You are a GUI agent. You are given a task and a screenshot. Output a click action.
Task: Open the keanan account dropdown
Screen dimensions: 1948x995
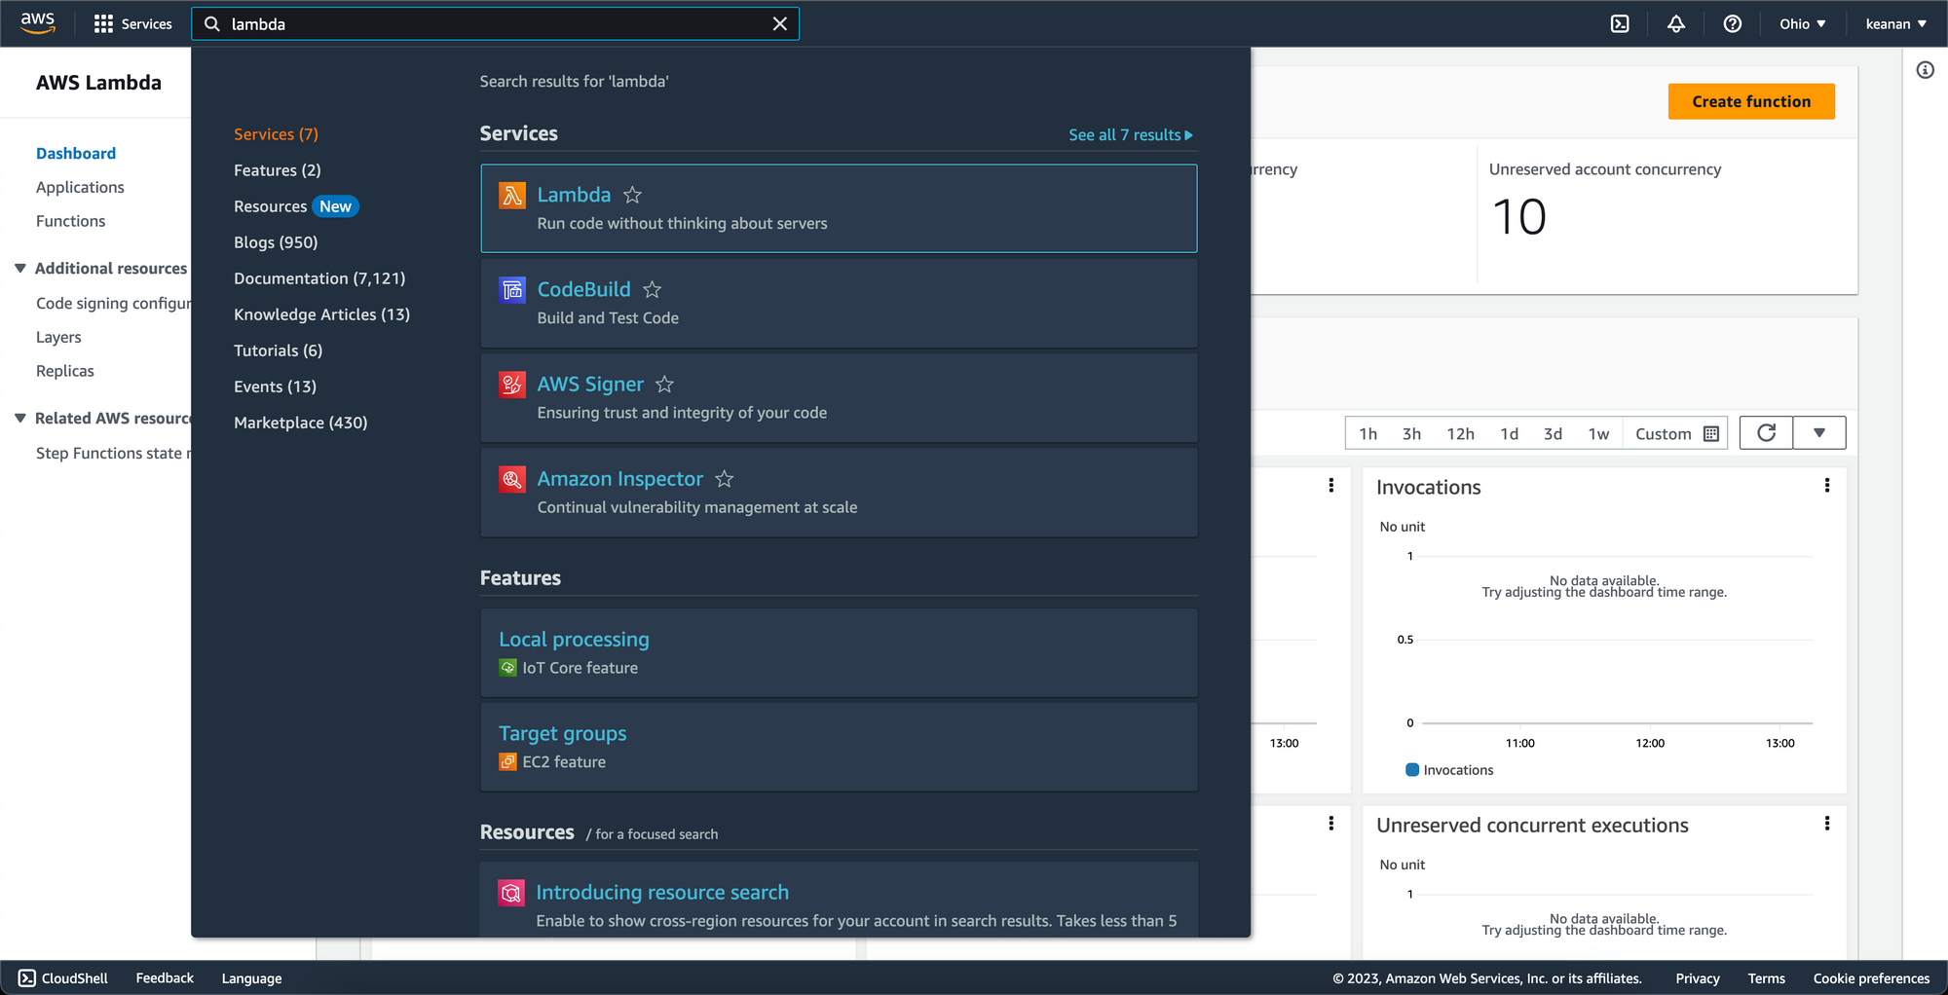coord(1895,24)
